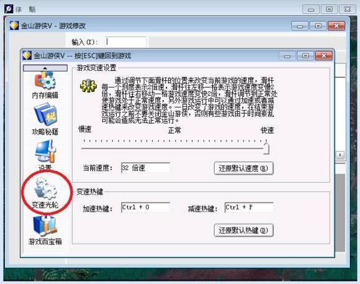Click 还原默认速度 (R) button

(x=243, y=168)
